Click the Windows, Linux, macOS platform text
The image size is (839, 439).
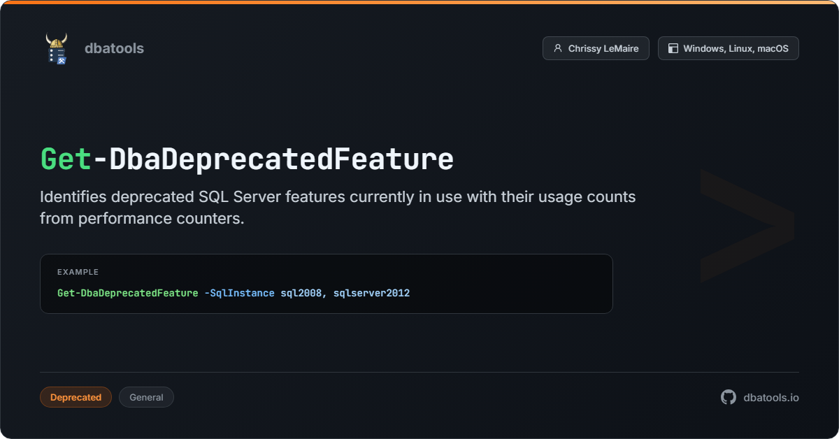click(x=736, y=48)
